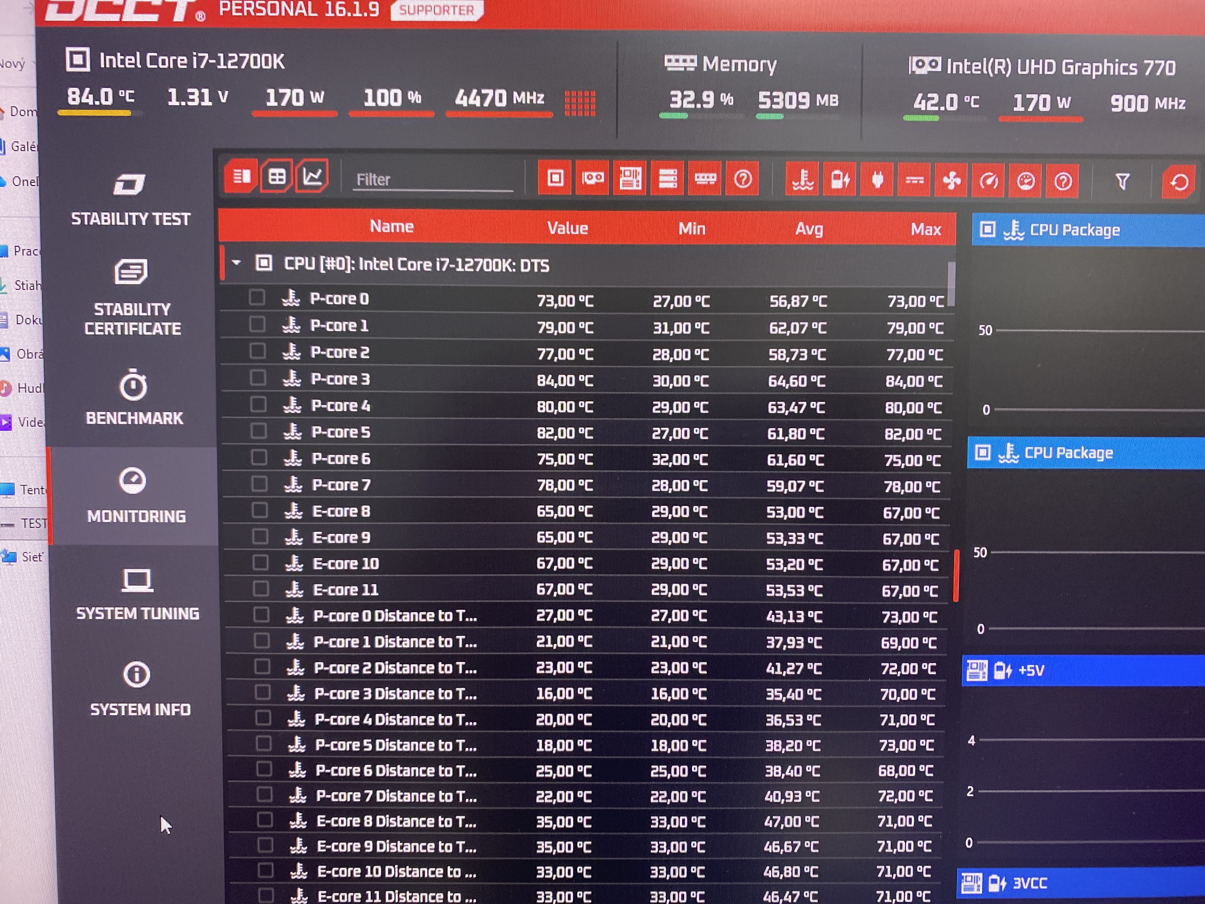Image resolution: width=1205 pixels, height=904 pixels.
Task: Click the 4470 MHz frequency readout
Action: tap(499, 98)
